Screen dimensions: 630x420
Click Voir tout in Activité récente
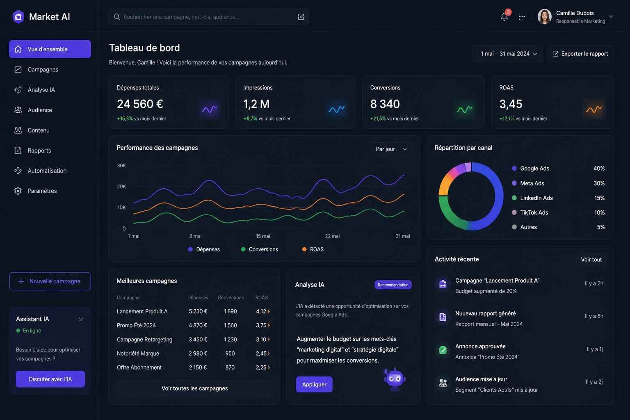pyautogui.click(x=591, y=260)
